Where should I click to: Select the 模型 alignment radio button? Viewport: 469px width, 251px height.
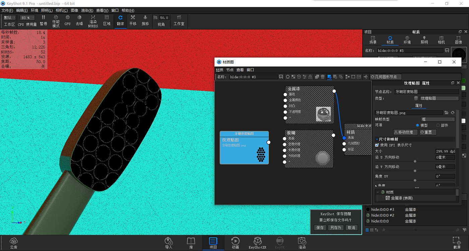(x=417, y=125)
